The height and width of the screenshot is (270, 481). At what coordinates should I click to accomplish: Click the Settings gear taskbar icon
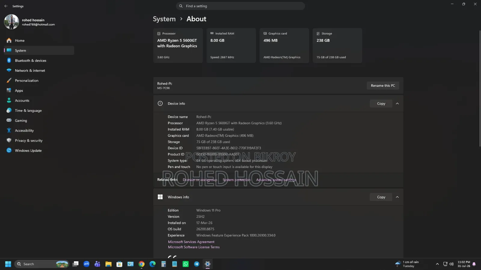(x=207, y=264)
